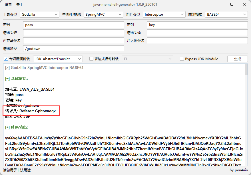Focus the 请求头值 input field

point(197,33)
